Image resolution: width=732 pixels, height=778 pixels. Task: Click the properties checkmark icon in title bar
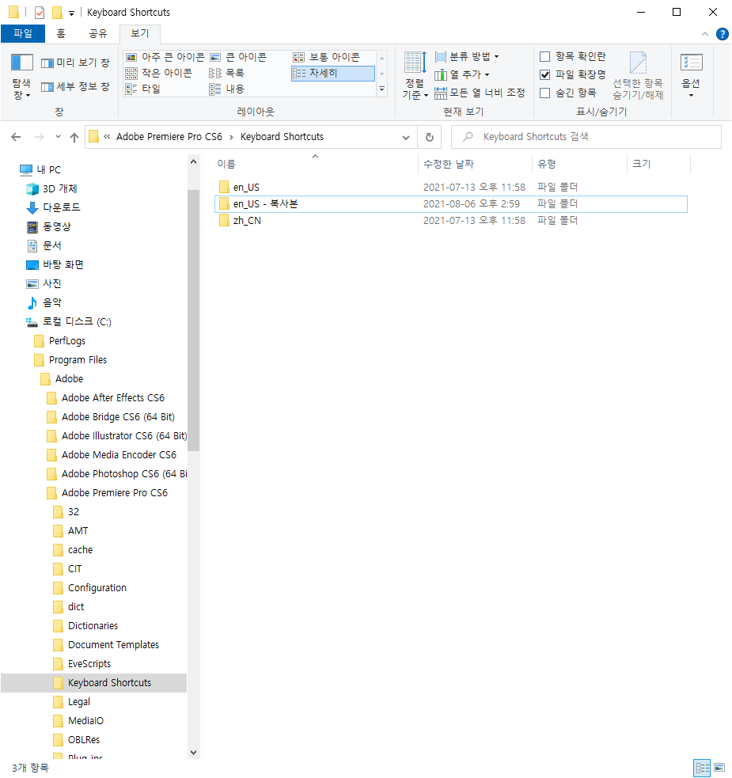pyautogui.click(x=40, y=12)
